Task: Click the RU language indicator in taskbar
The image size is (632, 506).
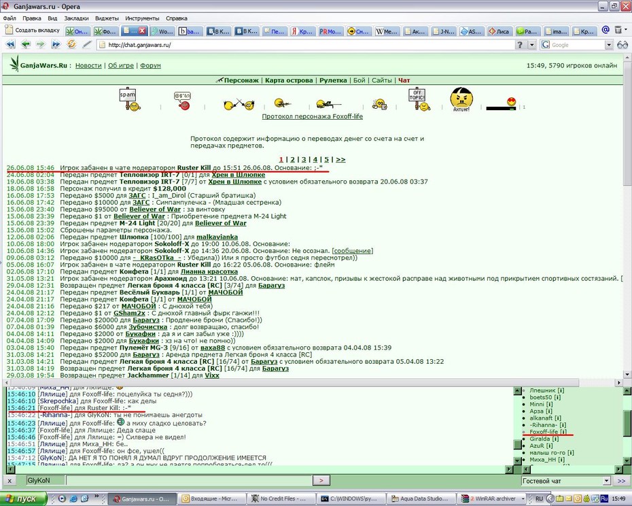Action: pos(540,499)
